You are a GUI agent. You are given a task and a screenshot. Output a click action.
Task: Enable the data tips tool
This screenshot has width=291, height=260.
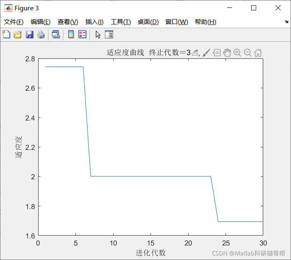(x=216, y=53)
